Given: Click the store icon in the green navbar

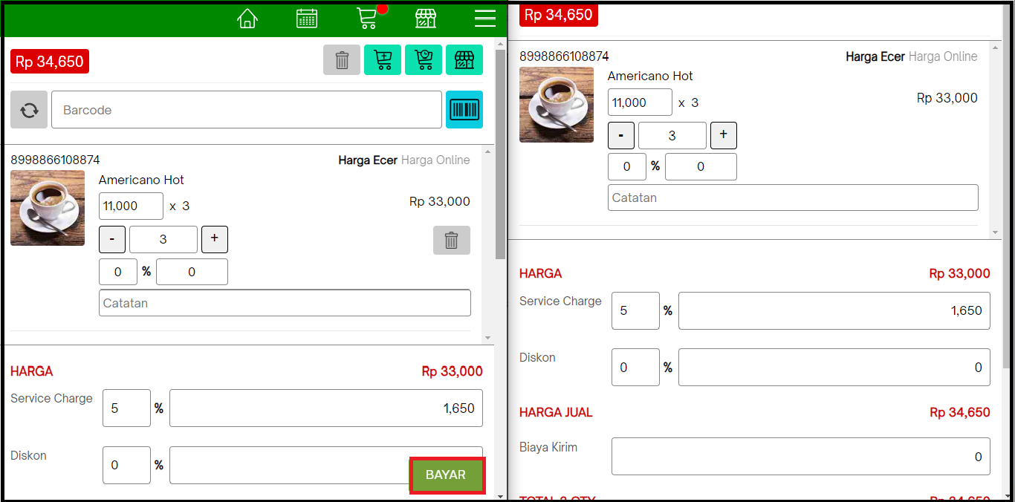Looking at the screenshot, I should pyautogui.click(x=426, y=18).
